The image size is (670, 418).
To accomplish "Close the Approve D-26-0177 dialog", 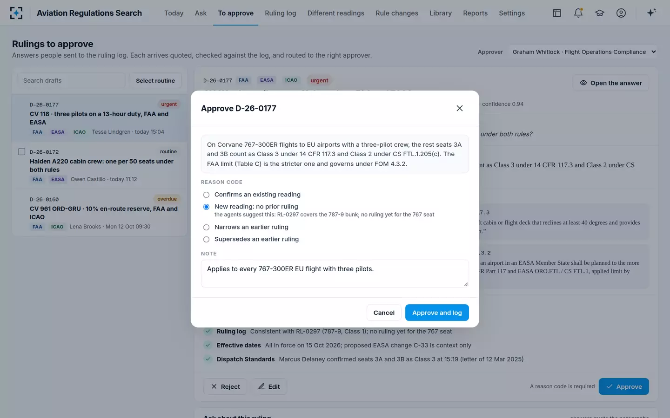I will (x=460, y=108).
